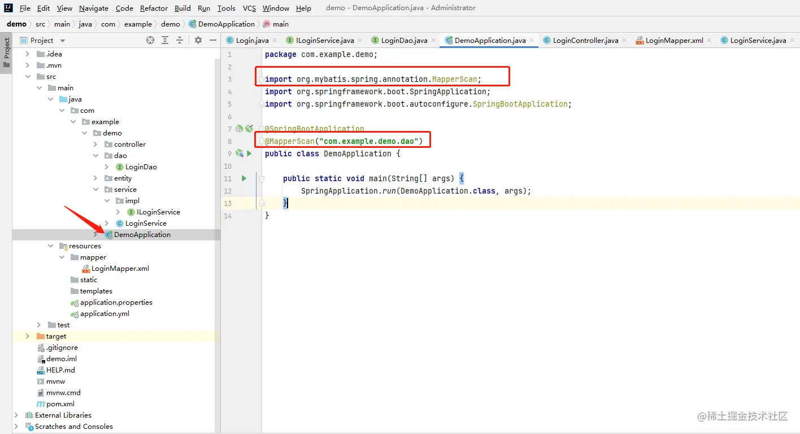Open the Build menu
The image size is (800, 434).
pos(182,8)
